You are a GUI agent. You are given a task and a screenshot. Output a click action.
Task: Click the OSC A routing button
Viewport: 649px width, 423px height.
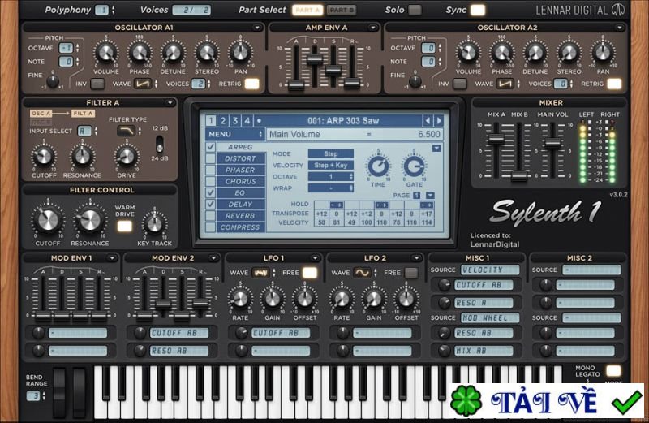(x=41, y=114)
